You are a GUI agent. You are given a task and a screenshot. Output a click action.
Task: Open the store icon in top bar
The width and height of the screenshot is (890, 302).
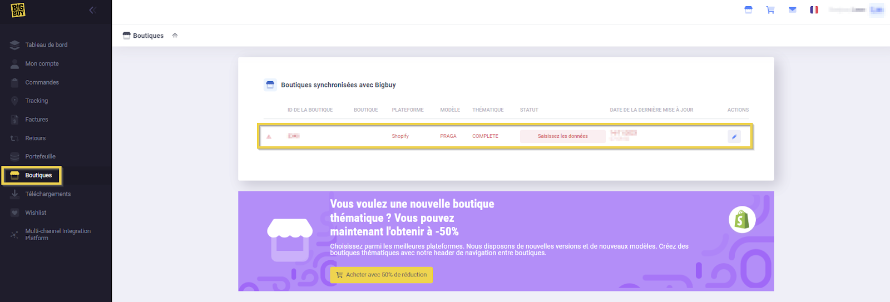748,10
